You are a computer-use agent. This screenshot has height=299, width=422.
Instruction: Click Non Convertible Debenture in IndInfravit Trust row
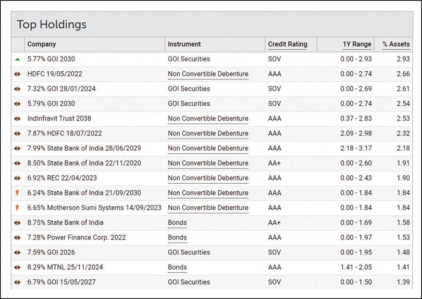[x=208, y=119]
